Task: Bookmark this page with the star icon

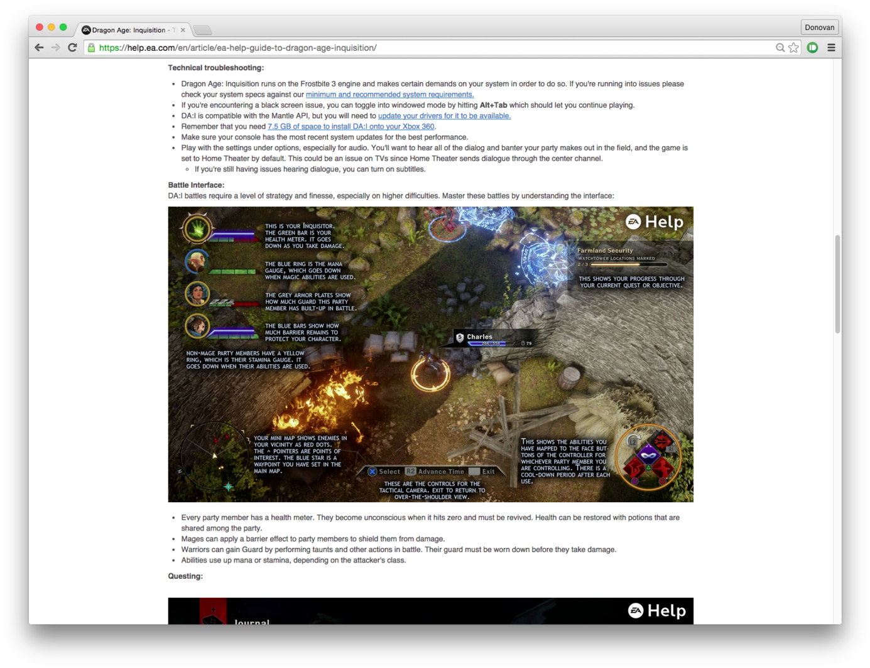Action: coord(794,48)
